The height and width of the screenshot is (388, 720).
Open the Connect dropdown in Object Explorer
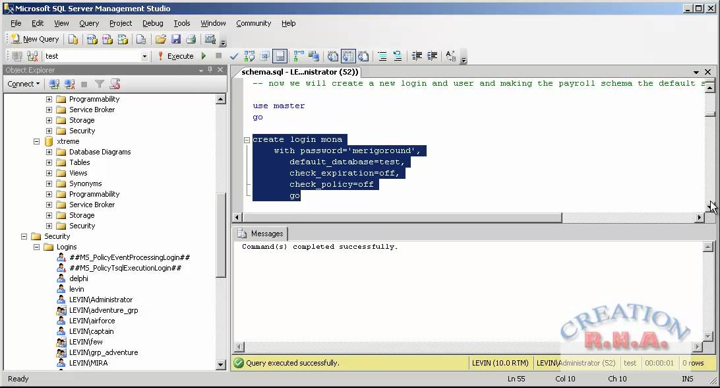(24, 84)
